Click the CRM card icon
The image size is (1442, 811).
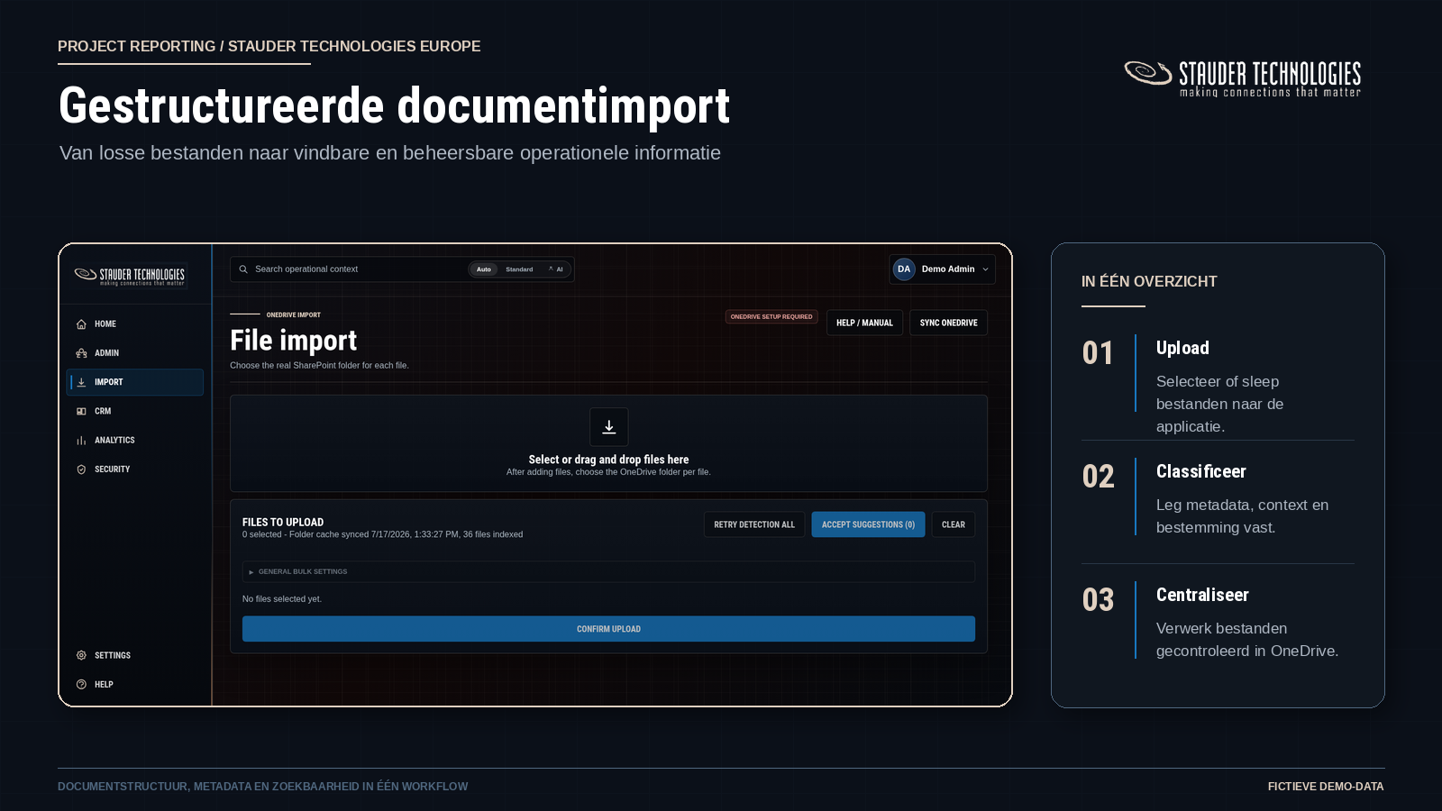tap(81, 412)
